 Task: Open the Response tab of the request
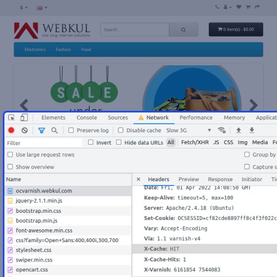click(220, 179)
